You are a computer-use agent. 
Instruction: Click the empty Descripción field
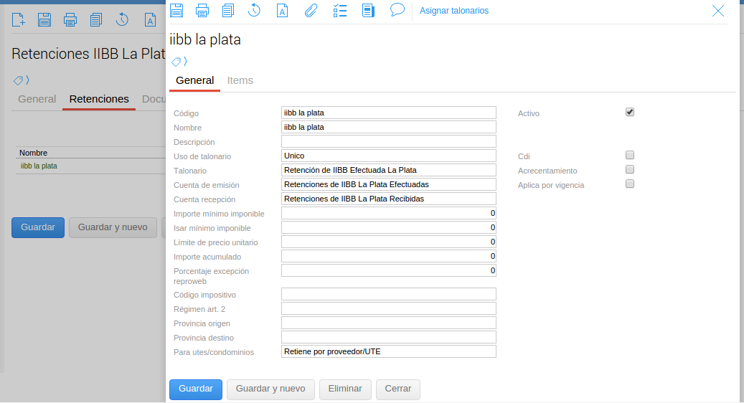(389, 141)
